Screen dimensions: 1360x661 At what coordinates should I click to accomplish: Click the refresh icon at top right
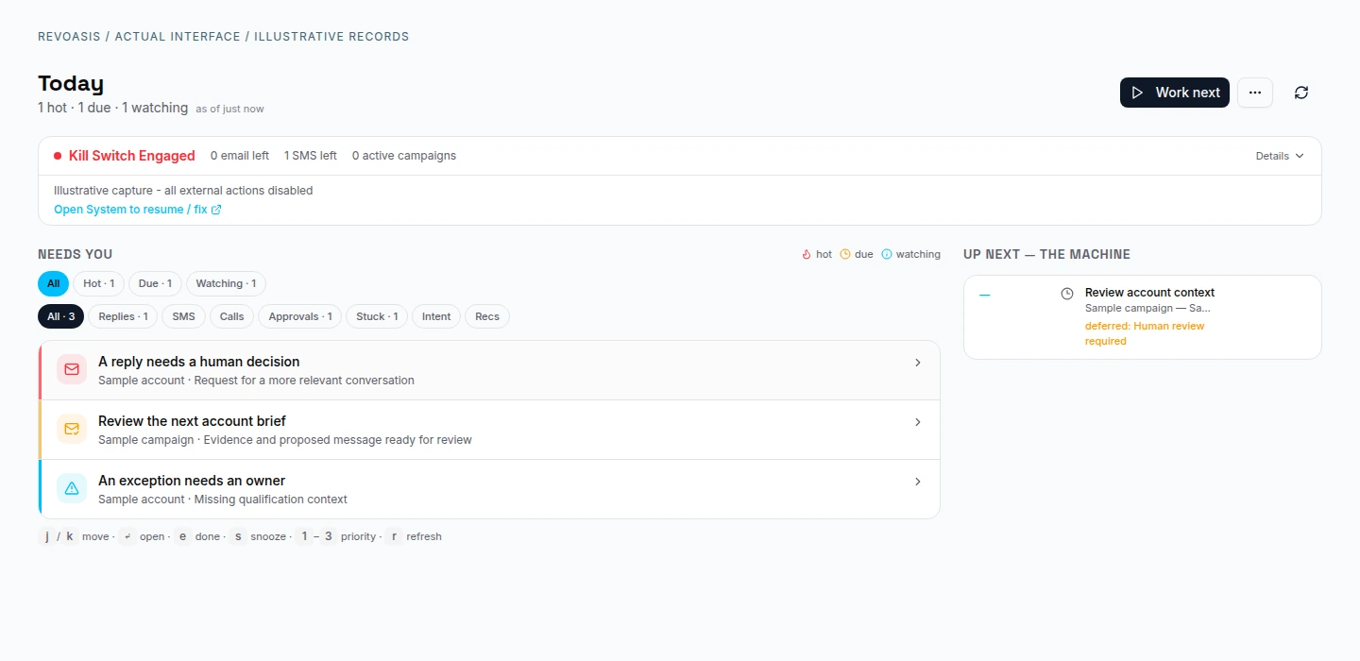[1301, 93]
